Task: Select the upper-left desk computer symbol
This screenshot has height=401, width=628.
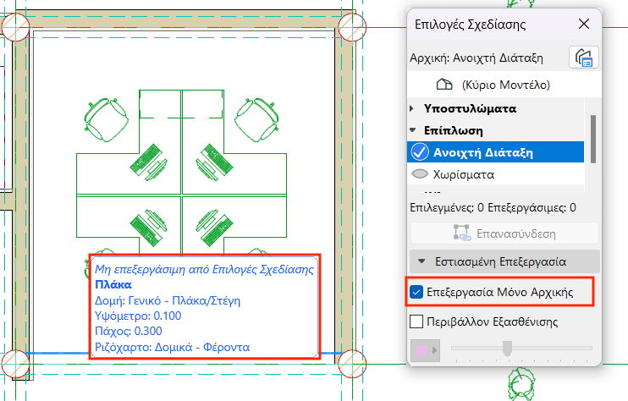Action: [x=149, y=162]
